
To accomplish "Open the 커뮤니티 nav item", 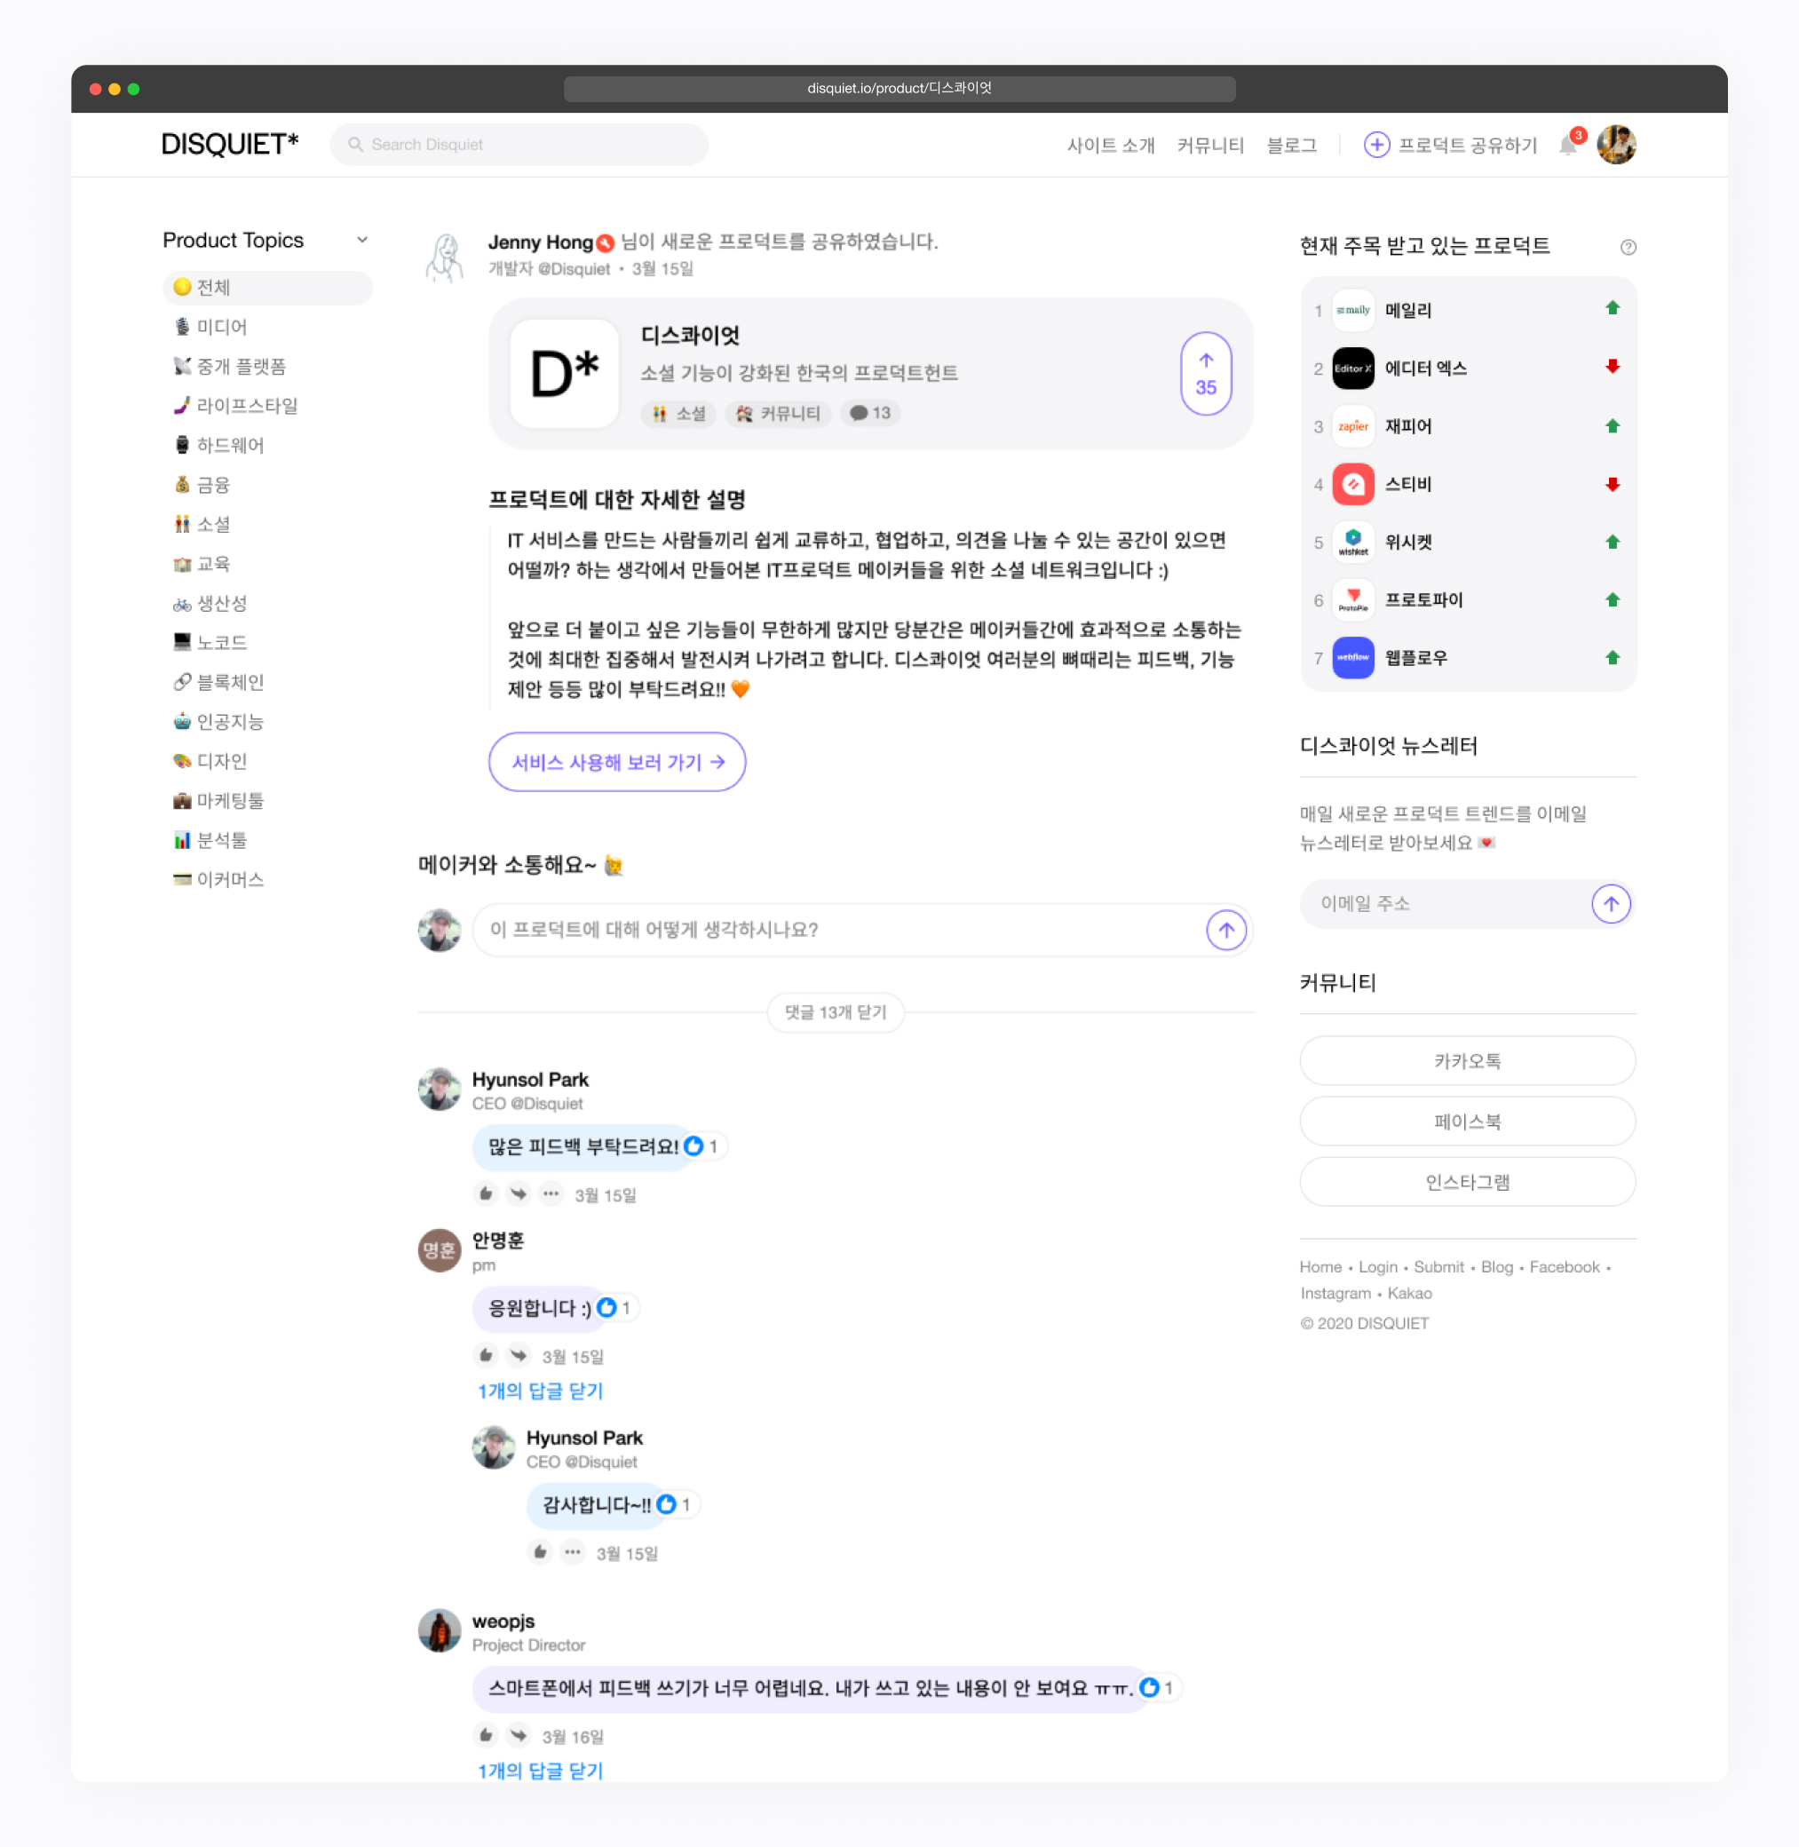I will pyautogui.click(x=1210, y=145).
